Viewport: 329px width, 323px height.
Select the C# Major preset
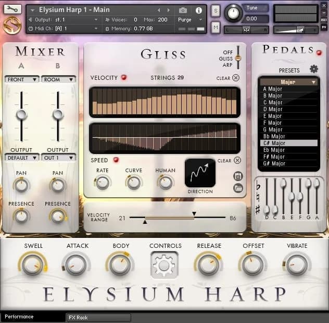click(289, 143)
